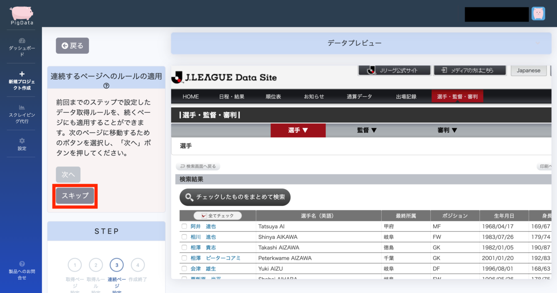Open the settings gear icon in sidebar
This screenshot has width=557, height=293.
tap(22, 140)
